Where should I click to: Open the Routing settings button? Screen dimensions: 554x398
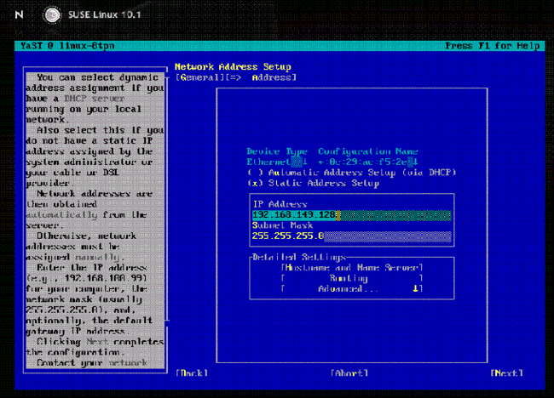[x=352, y=278]
